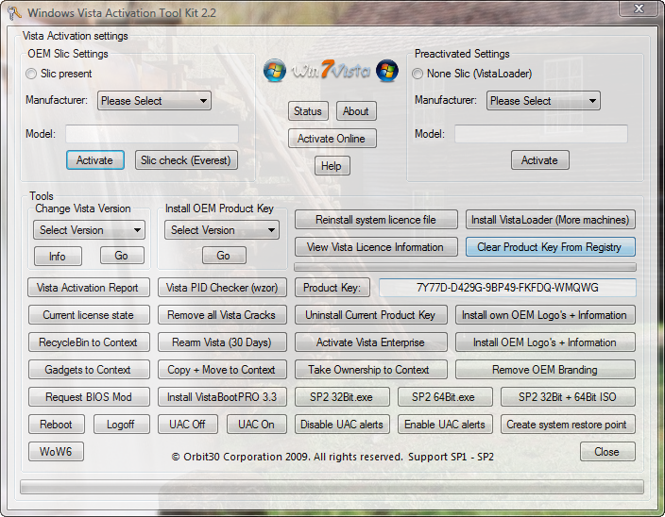Click the OEM Slic Model input field

click(x=151, y=134)
